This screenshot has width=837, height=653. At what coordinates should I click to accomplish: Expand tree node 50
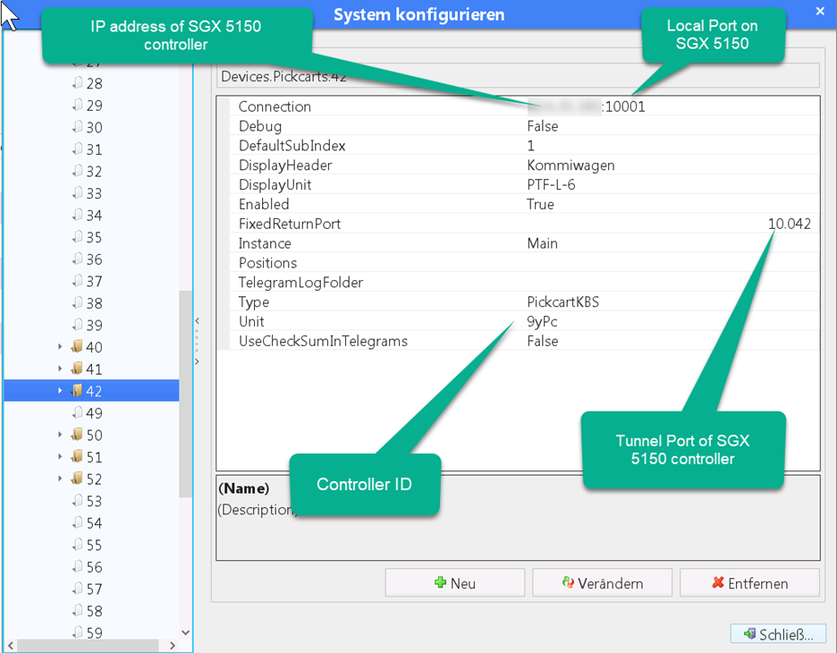(60, 435)
